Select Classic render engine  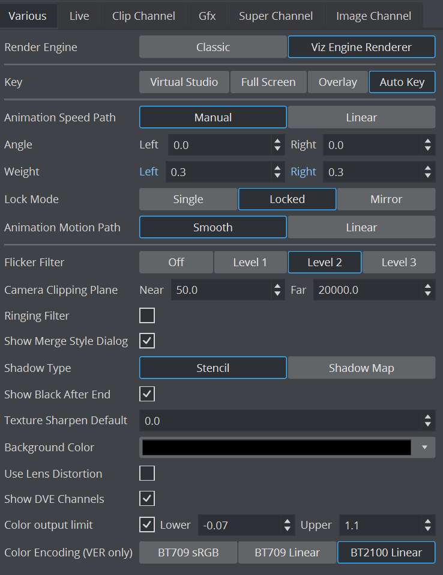[x=212, y=47]
